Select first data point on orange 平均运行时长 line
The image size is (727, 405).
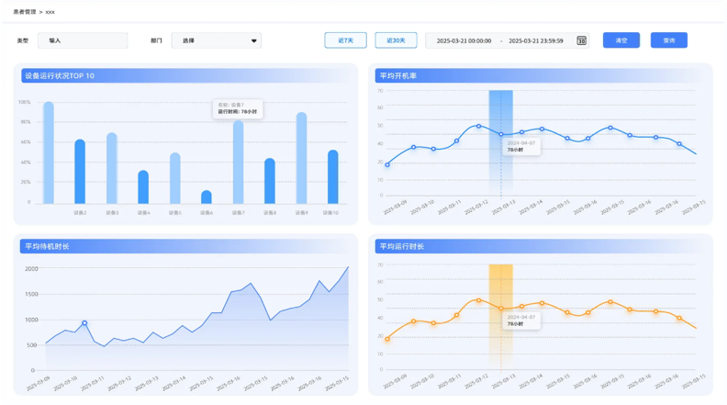point(387,339)
